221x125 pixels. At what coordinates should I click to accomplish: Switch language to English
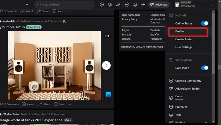[126, 30]
